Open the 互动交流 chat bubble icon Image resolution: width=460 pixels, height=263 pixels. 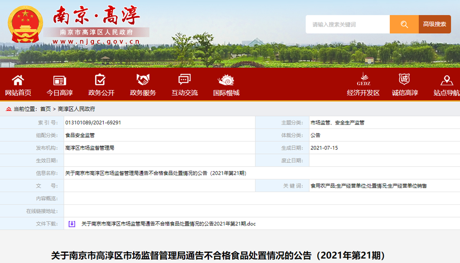point(184,80)
